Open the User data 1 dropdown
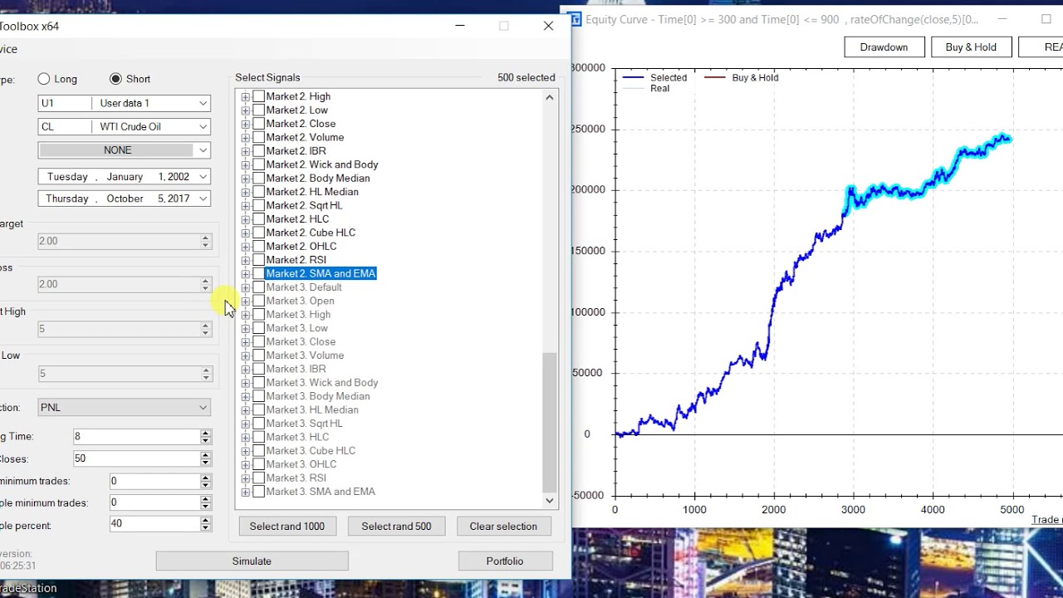This screenshot has width=1063, height=598. pyautogui.click(x=203, y=103)
